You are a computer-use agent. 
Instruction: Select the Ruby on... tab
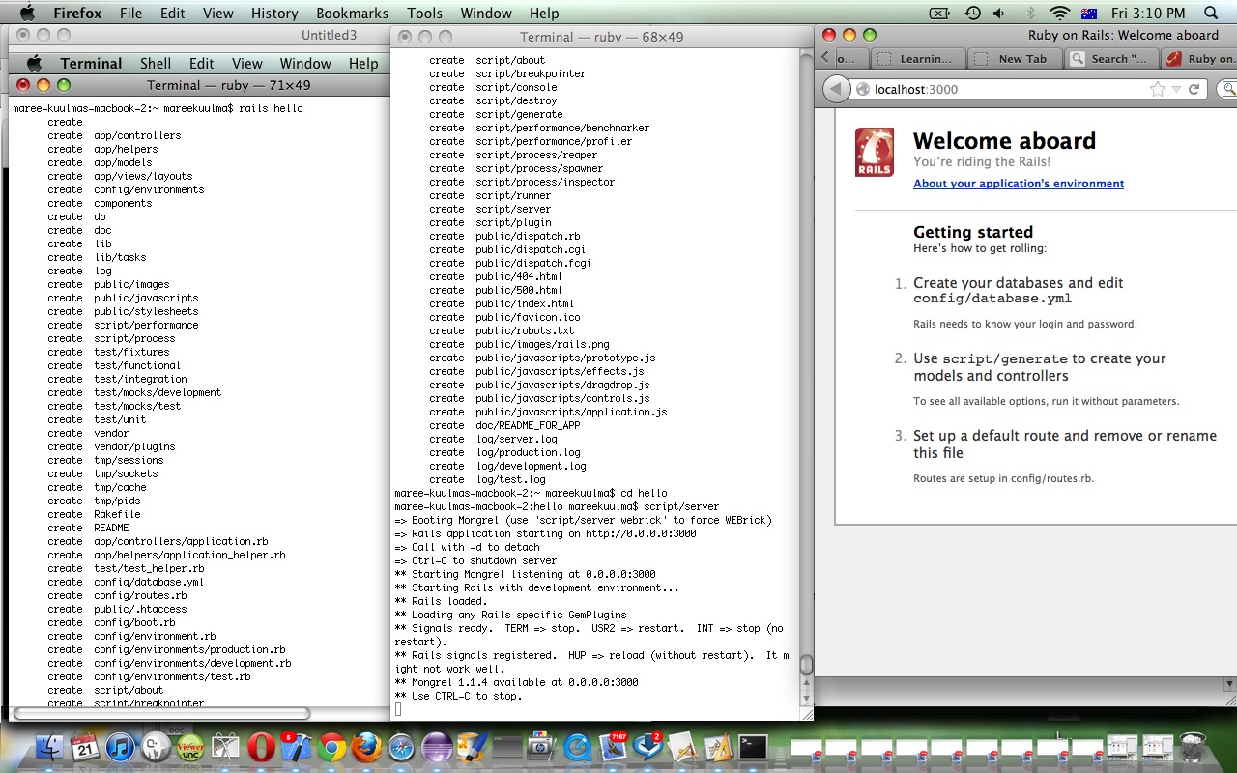(1199, 58)
